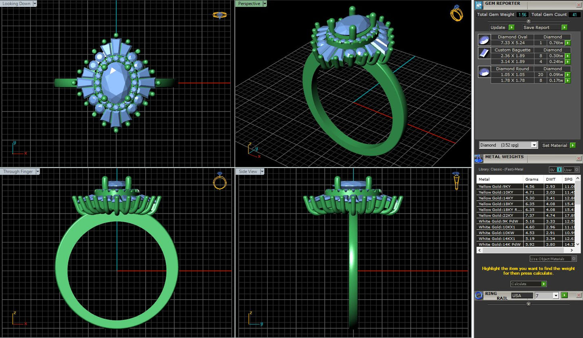Select the Yellow Gold:14KY row
The width and height of the screenshot is (583, 338).
(499, 198)
